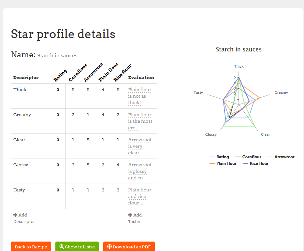The width and height of the screenshot is (304, 251).
Task: Click the Glossy descriptor name
Action: click(x=21, y=165)
